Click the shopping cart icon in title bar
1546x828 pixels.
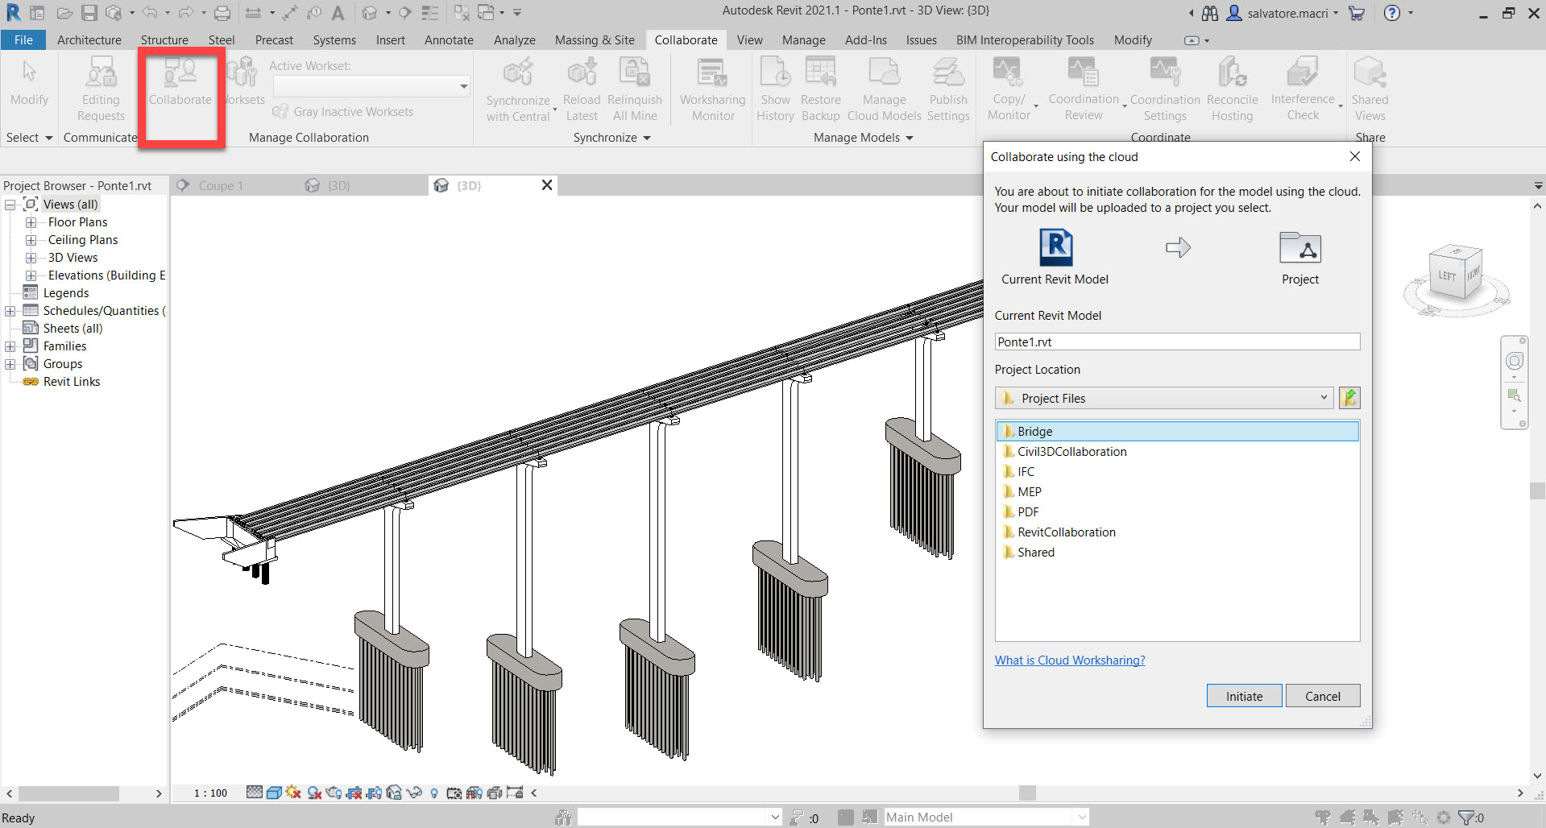1357,13
